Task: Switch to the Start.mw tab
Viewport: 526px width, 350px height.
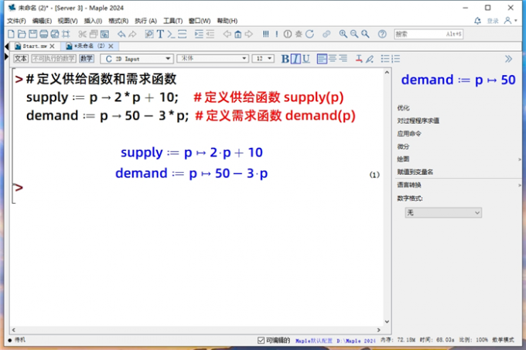Action: [35, 46]
